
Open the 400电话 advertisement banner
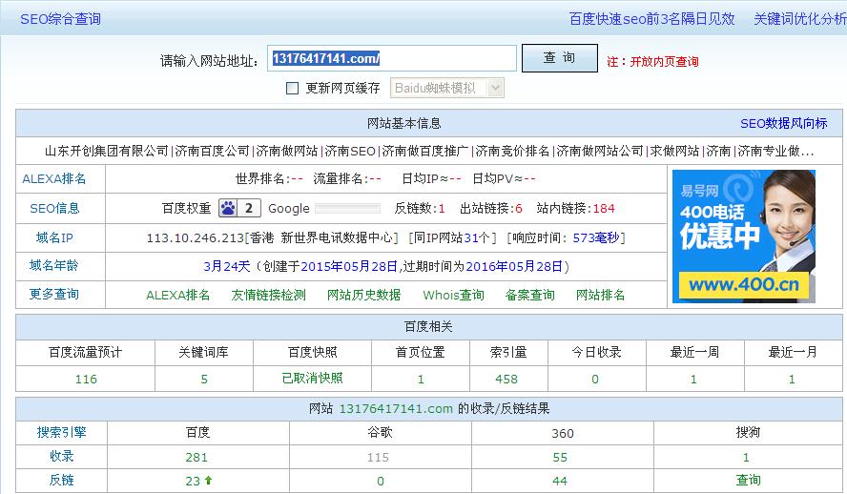point(743,237)
